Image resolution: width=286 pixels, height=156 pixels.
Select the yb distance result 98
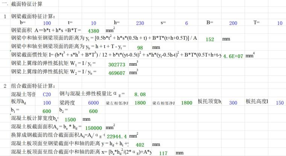point(140,48)
